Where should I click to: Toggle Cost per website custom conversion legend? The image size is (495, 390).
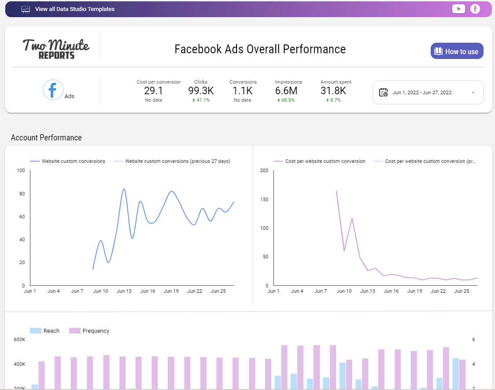coord(319,161)
